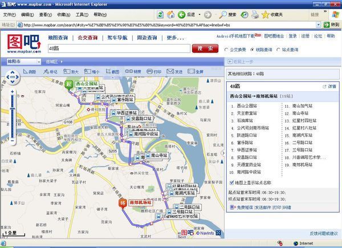342x248 pixels.
Task: Click the red 搜索 search button
Action: pyautogui.click(x=204, y=48)
